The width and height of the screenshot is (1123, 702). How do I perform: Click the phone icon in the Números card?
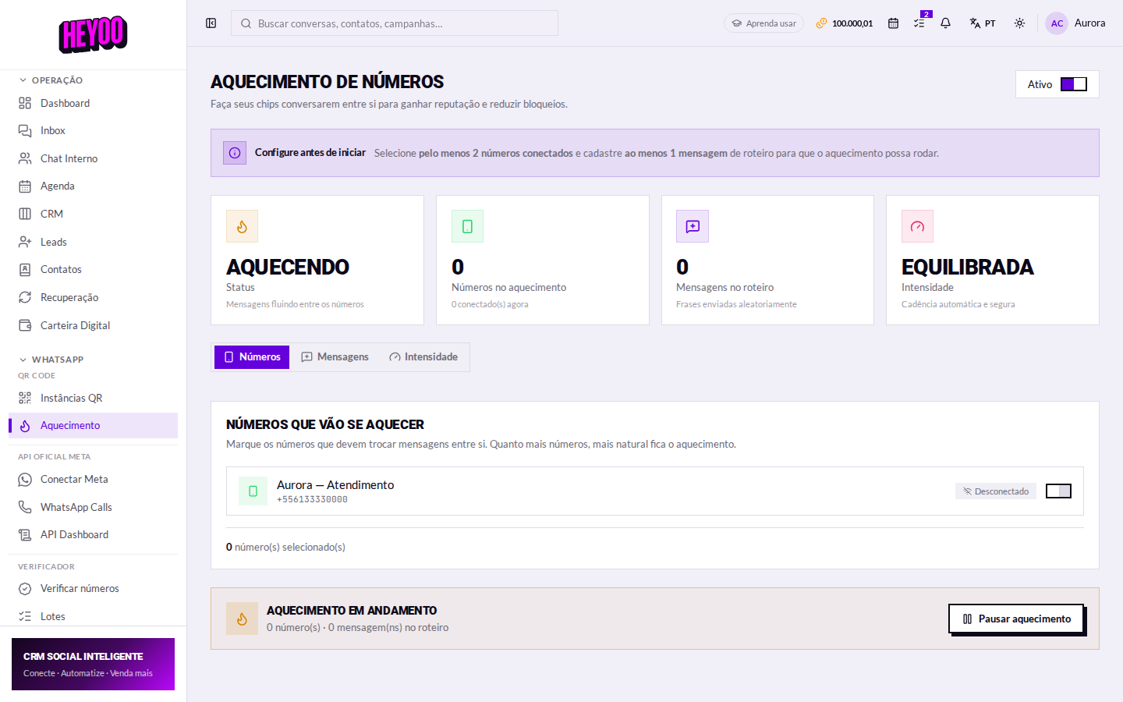[467, 226]
